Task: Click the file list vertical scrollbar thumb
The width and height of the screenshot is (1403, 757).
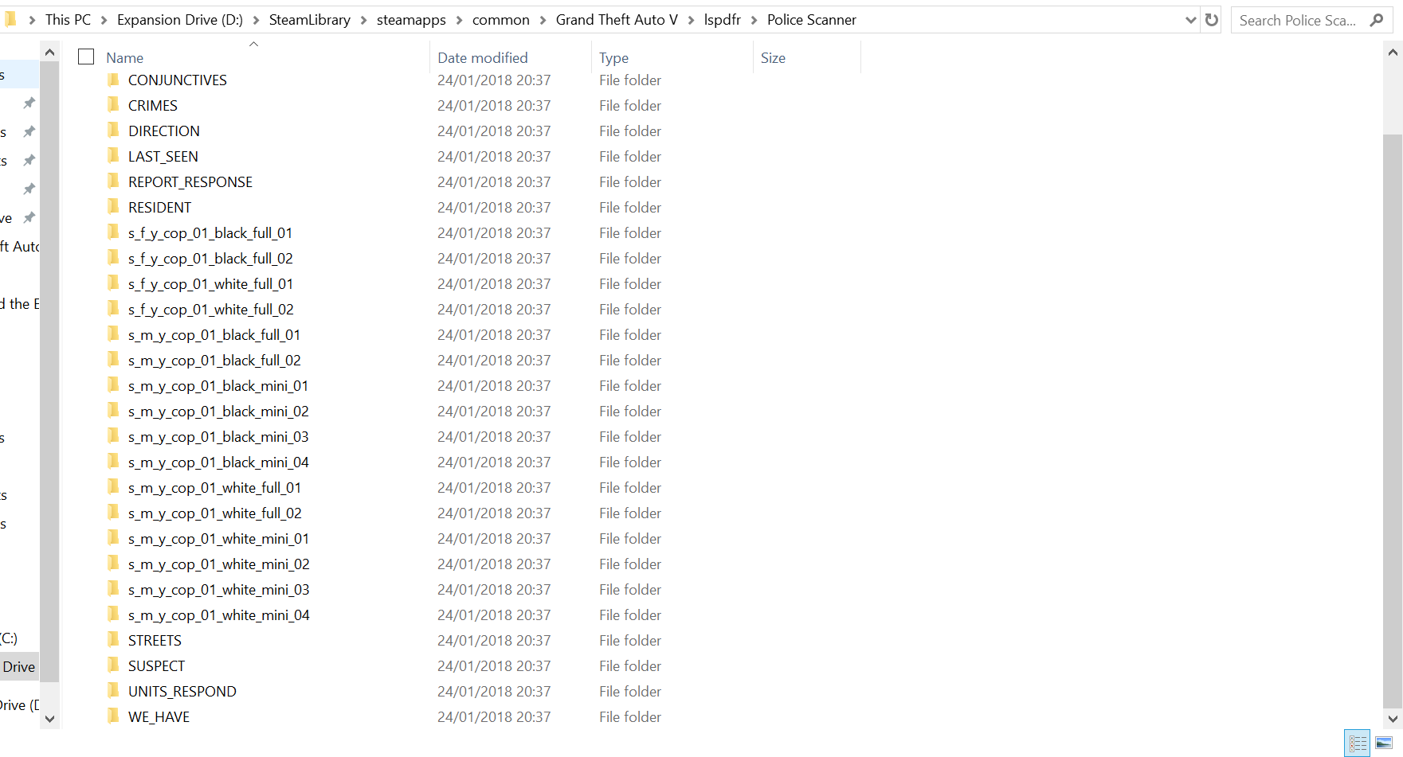Action: point(1393,419)
